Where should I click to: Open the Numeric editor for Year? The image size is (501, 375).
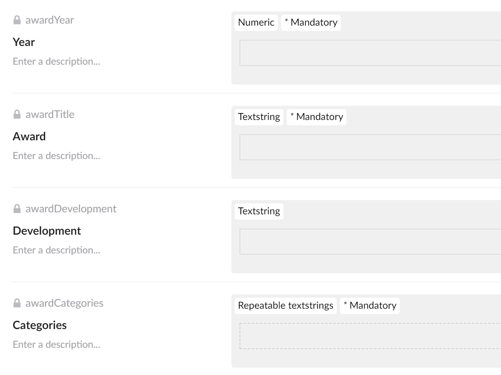pyautogui.click(x=256, y=23)
